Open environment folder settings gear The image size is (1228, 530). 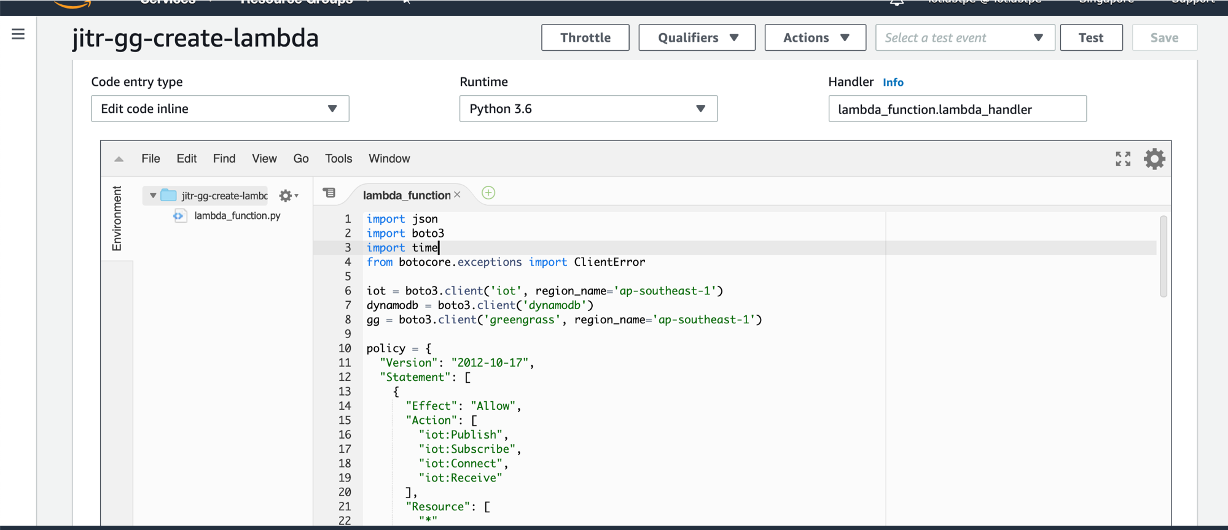288,196
